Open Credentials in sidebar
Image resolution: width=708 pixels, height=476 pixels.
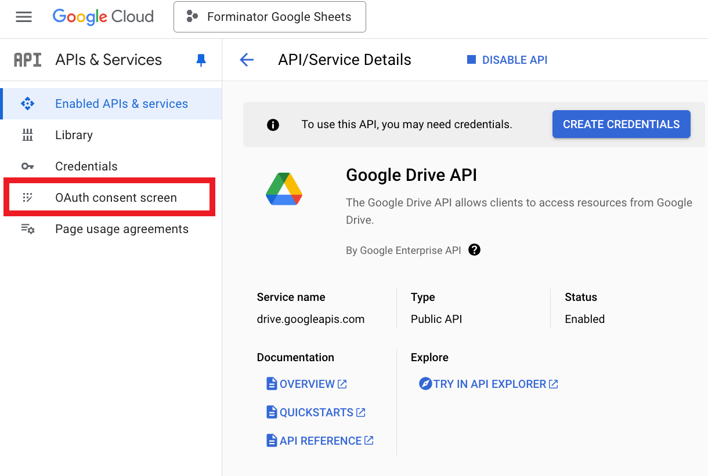coord(111,166)
